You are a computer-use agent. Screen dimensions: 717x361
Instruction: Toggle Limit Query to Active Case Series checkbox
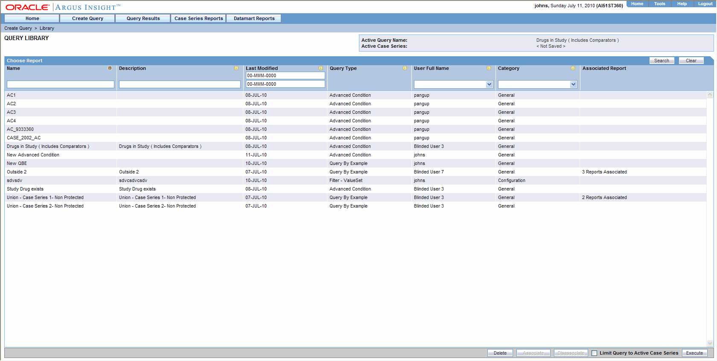pyautogui.click(x=594, y=353)
